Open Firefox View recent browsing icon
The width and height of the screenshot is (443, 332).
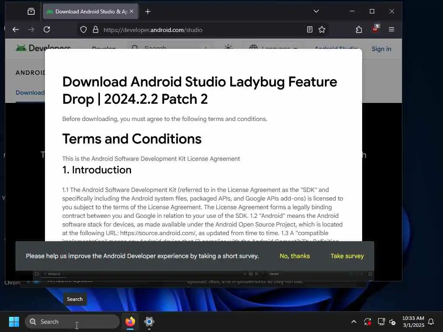(x=31, y=11)
